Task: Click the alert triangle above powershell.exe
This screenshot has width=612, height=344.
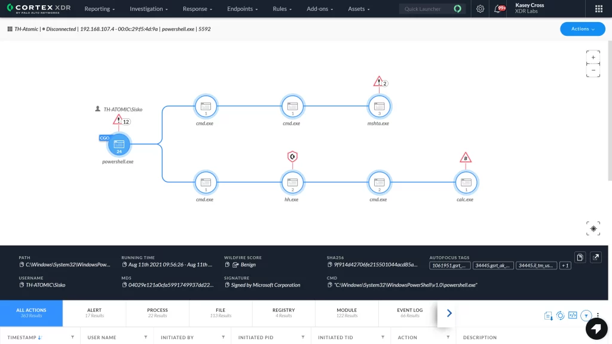Action: pyautogui.click(x=118, y=121)
